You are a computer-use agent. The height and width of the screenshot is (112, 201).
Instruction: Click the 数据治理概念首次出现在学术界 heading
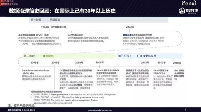137,35
